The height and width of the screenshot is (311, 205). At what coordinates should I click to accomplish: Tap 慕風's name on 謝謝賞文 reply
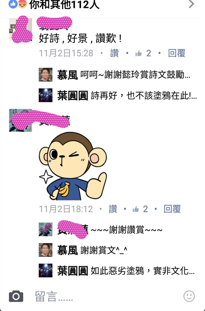tap(67, 250)
